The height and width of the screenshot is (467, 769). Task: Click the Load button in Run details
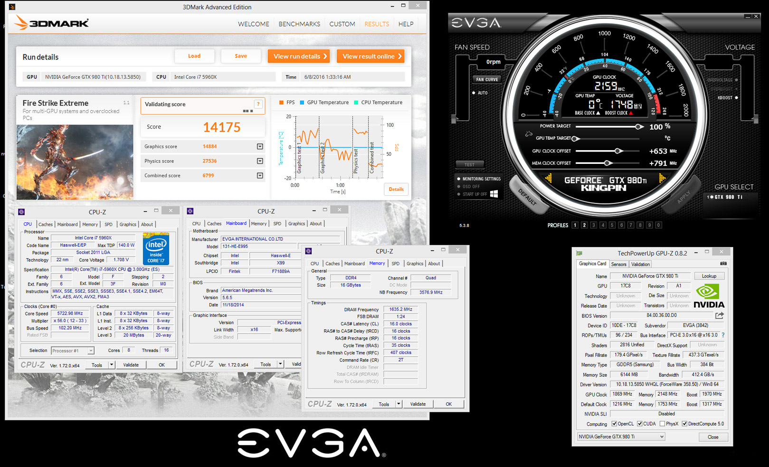[x=194, y=56]
